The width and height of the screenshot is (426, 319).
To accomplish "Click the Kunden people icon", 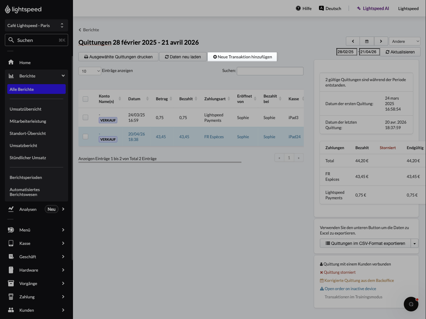I will tap(11, 310).
